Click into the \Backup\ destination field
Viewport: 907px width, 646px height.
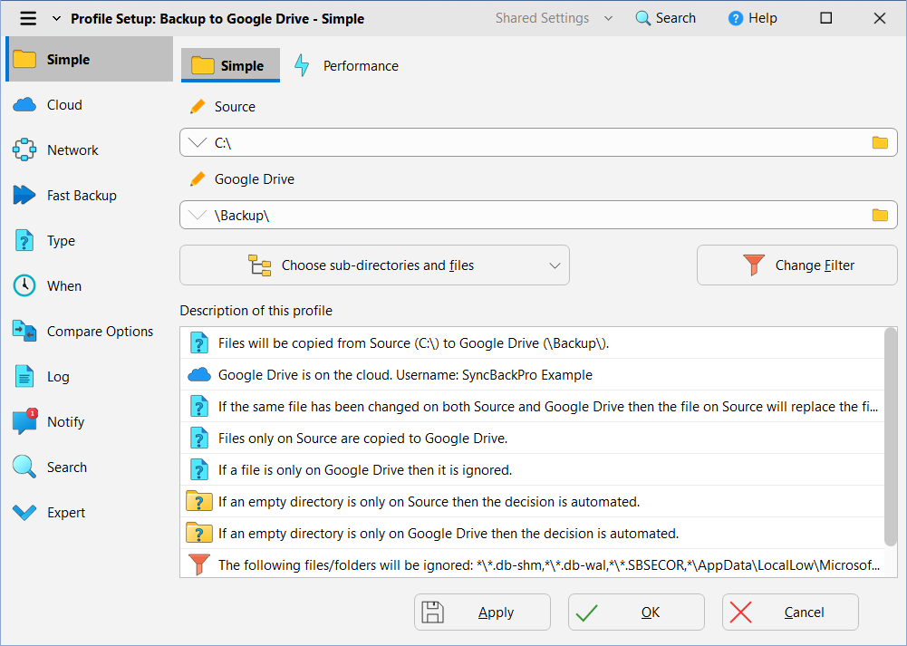pos(538,215)
